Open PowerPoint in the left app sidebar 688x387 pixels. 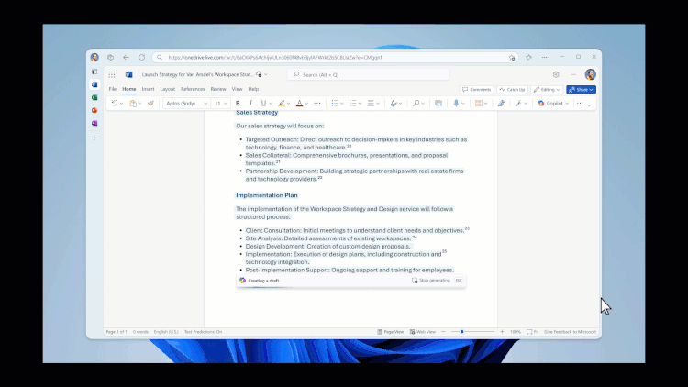click(x=94, y=111)
